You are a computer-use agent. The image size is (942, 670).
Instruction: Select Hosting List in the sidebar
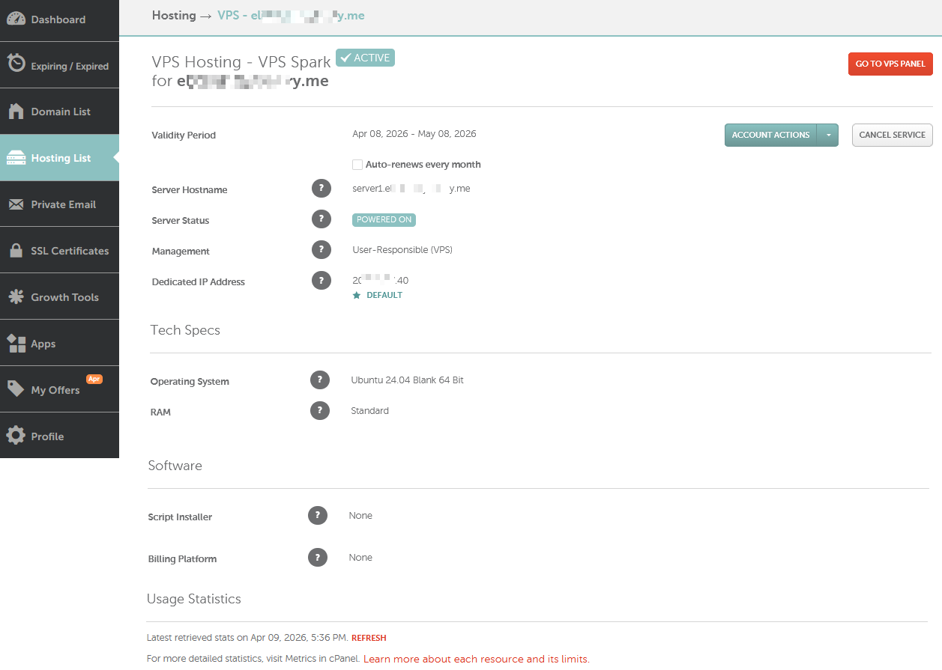click(x=60, y=158)
